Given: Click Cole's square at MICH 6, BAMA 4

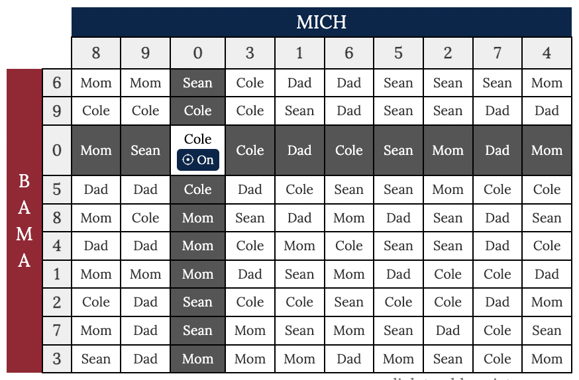Looking at the screenshot, I should (x=349, y=246).
